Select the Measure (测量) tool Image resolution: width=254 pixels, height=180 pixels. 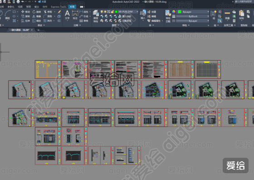[227, 15]
